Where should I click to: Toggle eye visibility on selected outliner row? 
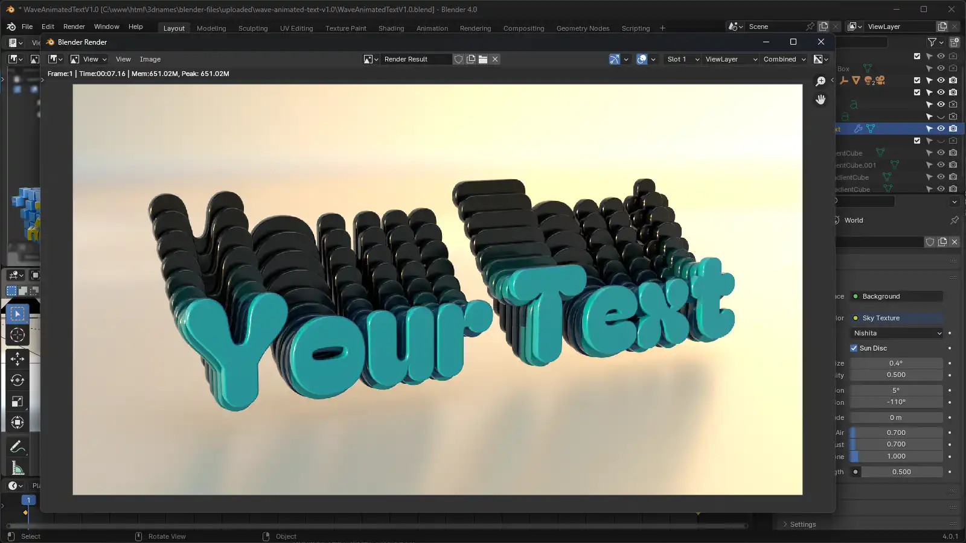tap(941, 129)
